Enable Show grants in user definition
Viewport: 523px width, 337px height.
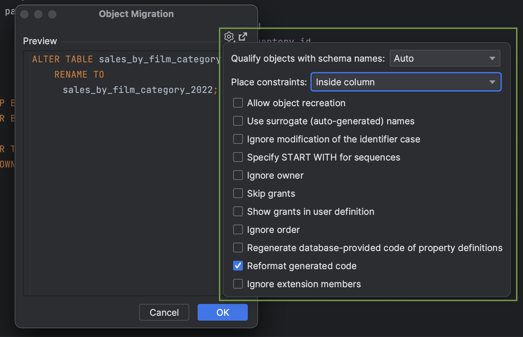[238, 211]
